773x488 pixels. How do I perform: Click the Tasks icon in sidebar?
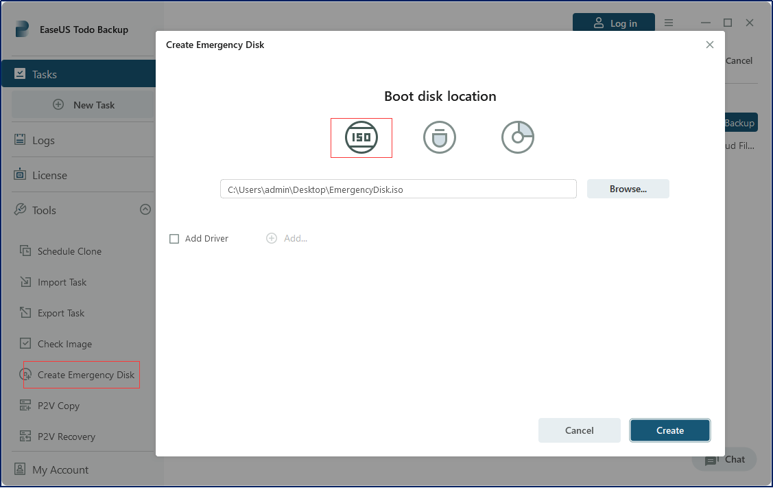coord(20,74)
